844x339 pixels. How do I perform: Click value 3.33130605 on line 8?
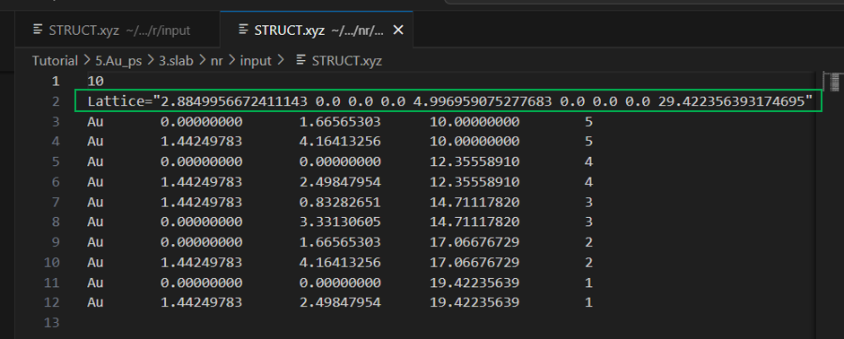click(340, 222)
